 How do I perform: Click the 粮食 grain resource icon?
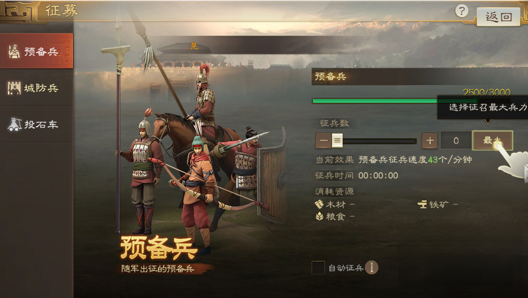[319, 216]
